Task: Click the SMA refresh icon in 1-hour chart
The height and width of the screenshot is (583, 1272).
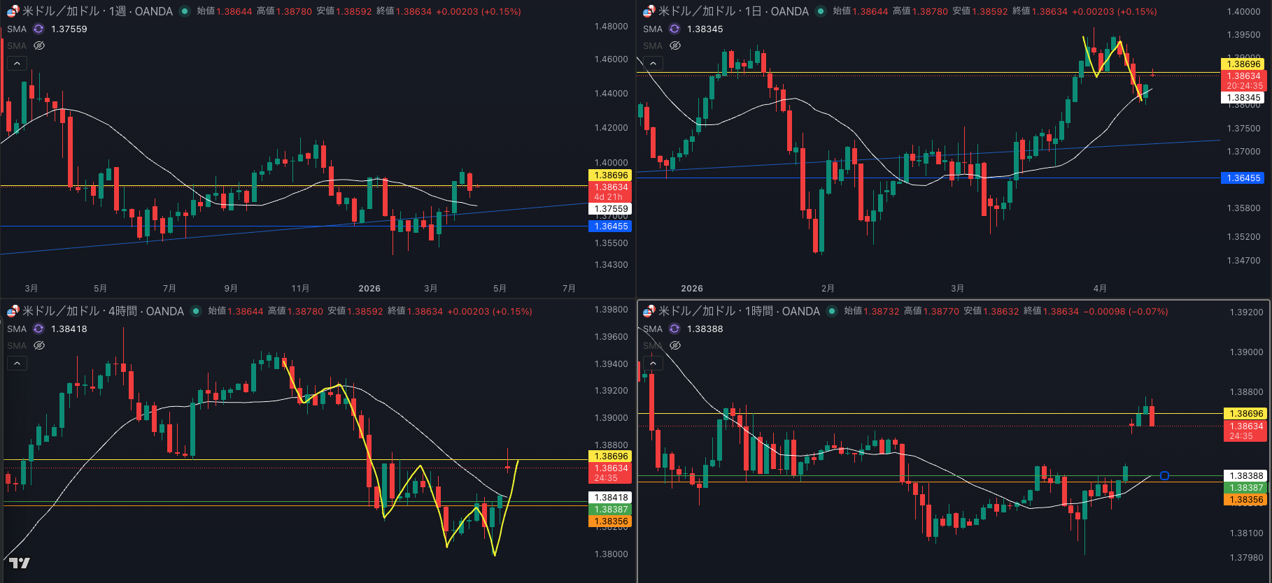Action: click(x=674, y=329)
